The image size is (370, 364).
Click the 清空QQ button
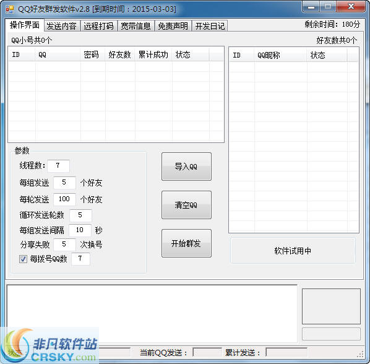[186, 205]
